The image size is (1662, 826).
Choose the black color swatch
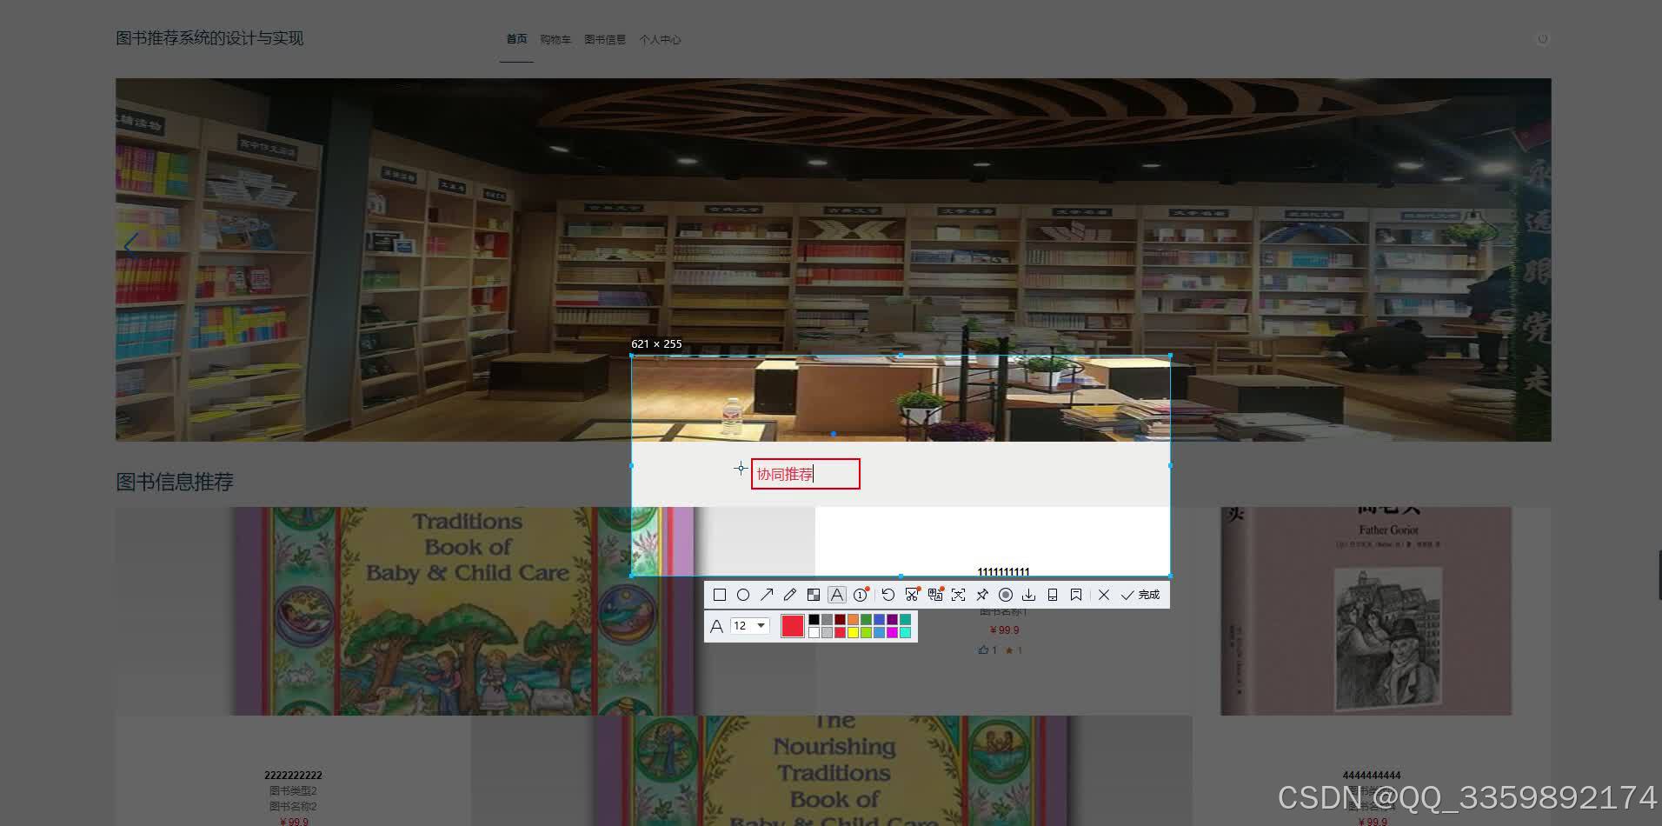[x=814, y=619]
